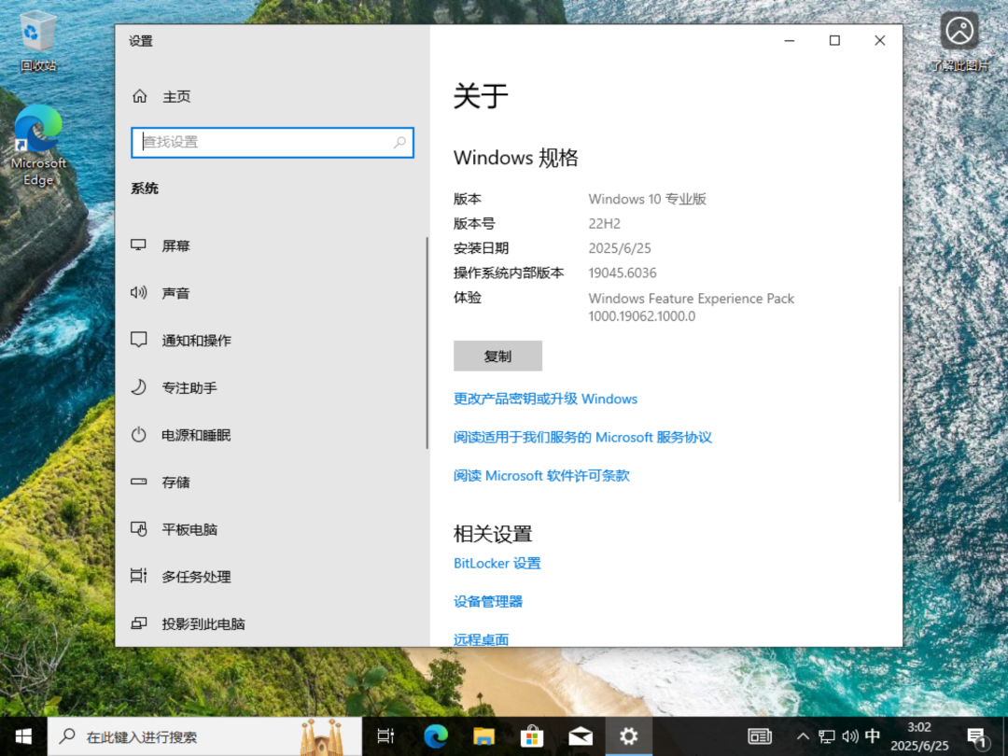Click the 查找设置 search field
The image size is (1008, 756).
click(x=272, y=142)
